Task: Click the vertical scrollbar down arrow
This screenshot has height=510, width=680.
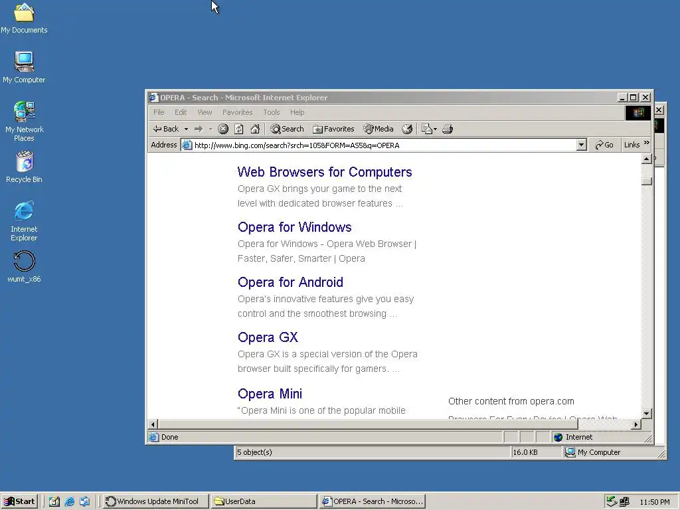Action: 646,413
